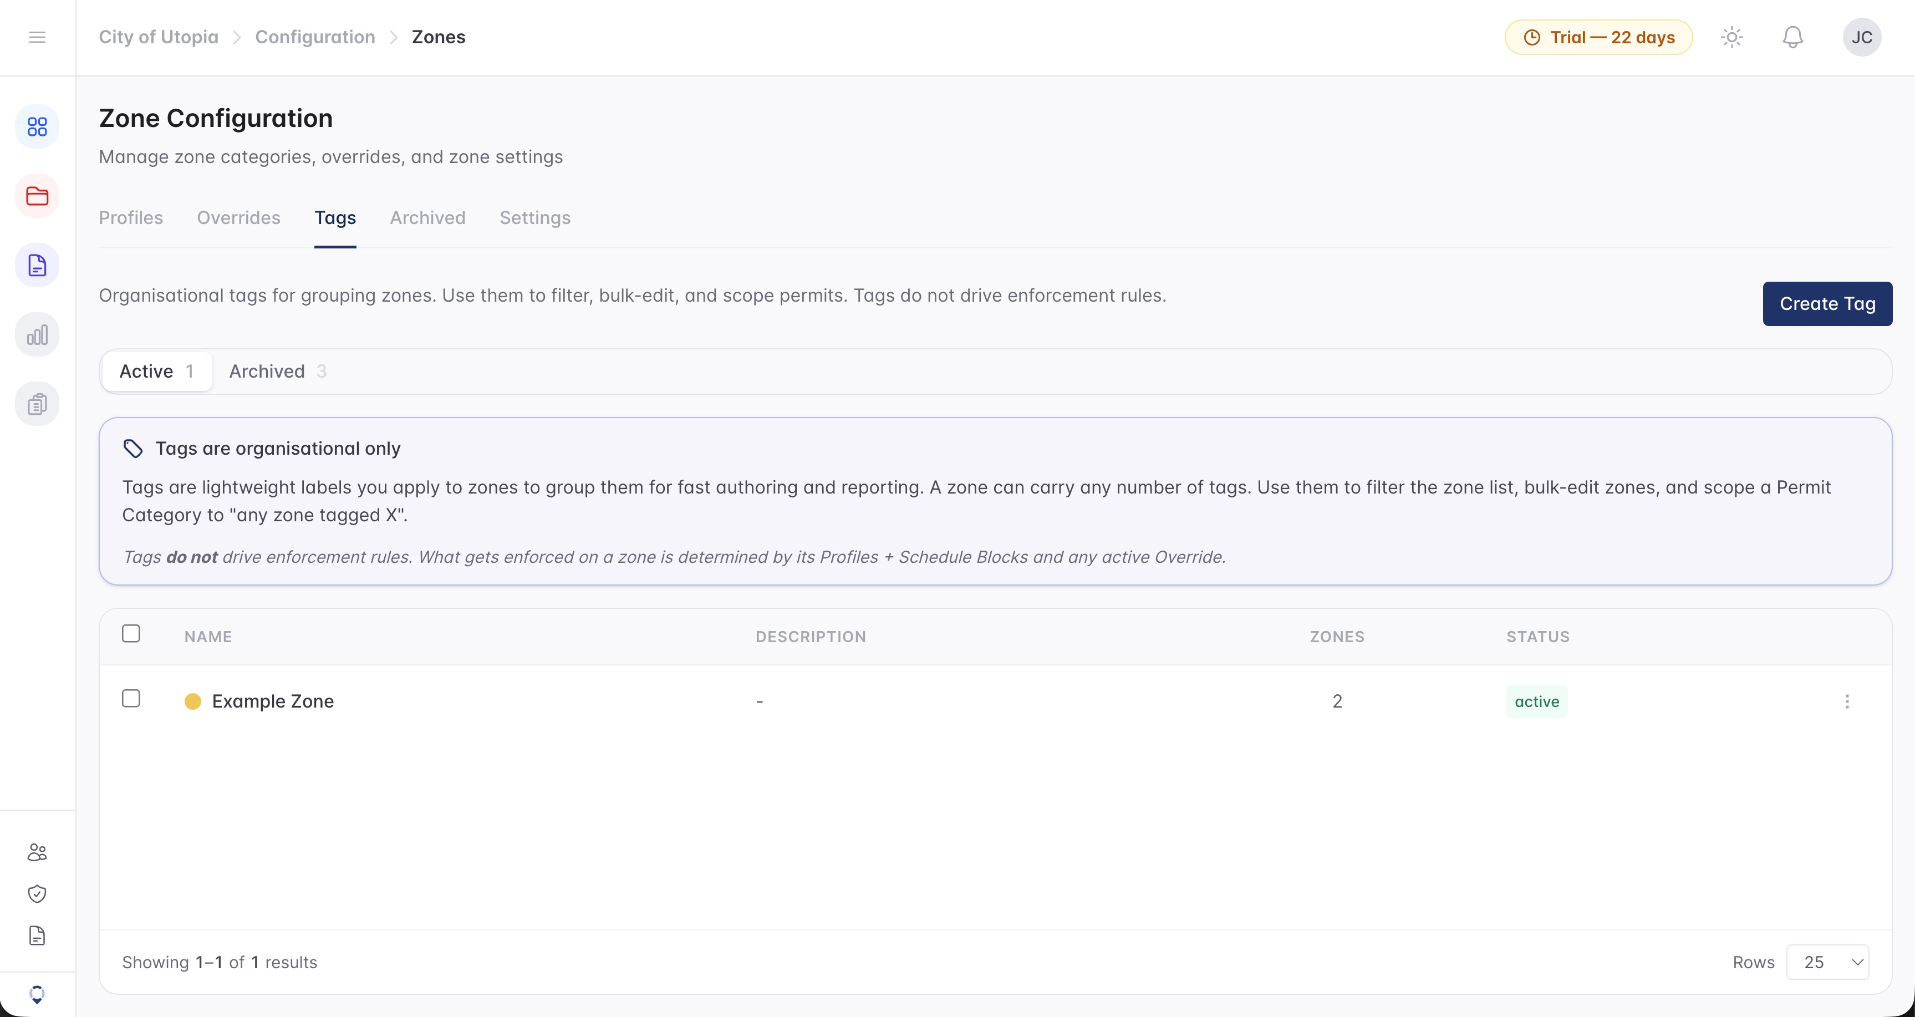
Task: Expand the Rows per page dropdown
Action: pos(1828,962)
